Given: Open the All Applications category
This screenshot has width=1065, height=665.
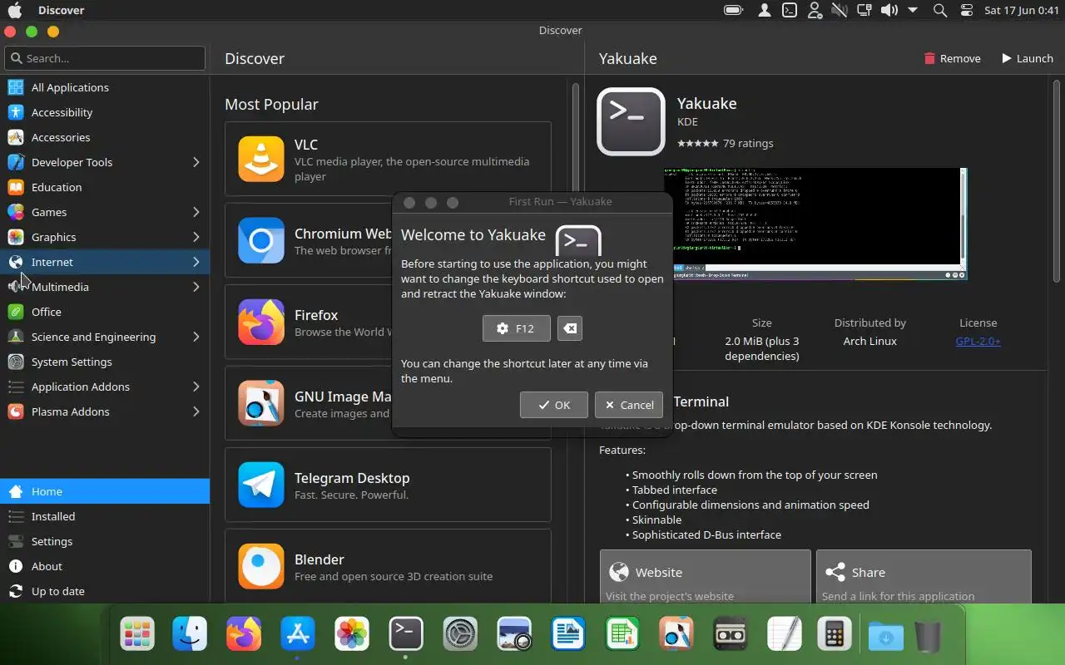Looking at the screenshot, I should tap(105, 87).
